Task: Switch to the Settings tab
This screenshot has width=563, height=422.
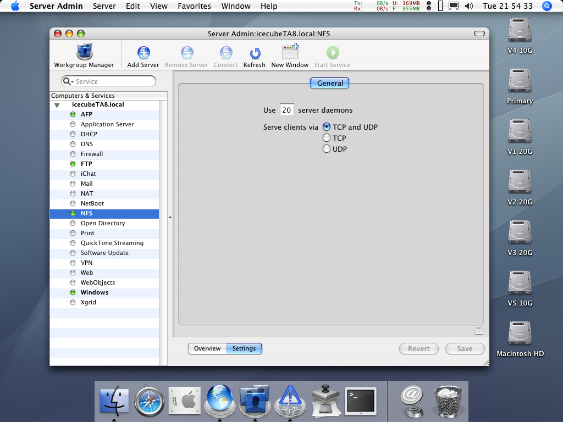Action: 244,348
